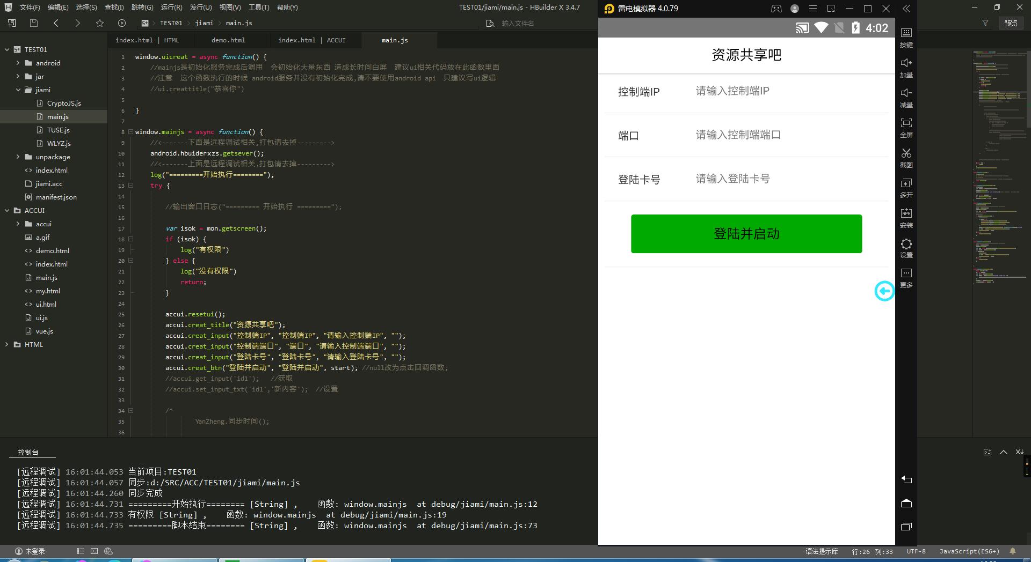Screen dimensions: 1031x562
Task: Click the Android recent apps icon in emulator
Action: pyautogui.click(x=906, y=527)
